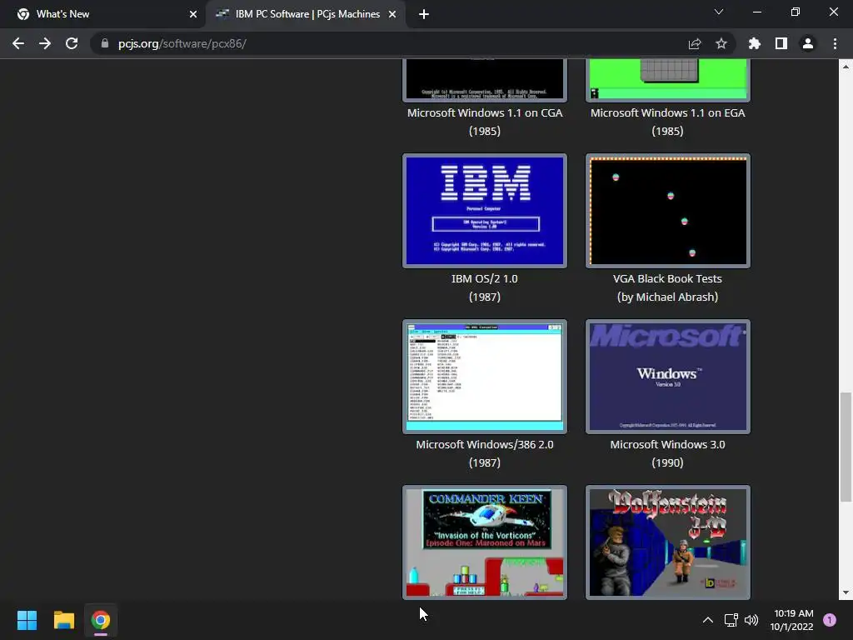Share this page icon in address bar
Viewport: 853px width, 640px height.
pyautogui.click(x=695, y=43)
